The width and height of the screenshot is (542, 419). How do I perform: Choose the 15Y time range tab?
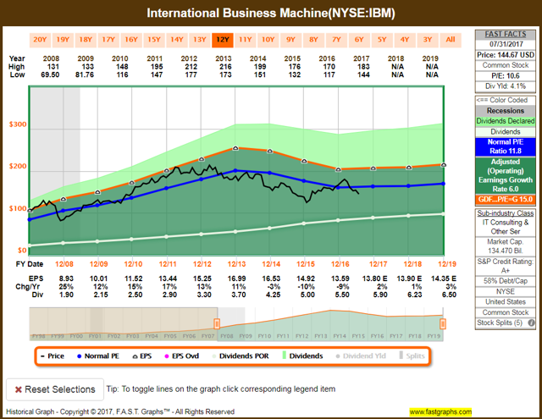[x=154, y=40]
